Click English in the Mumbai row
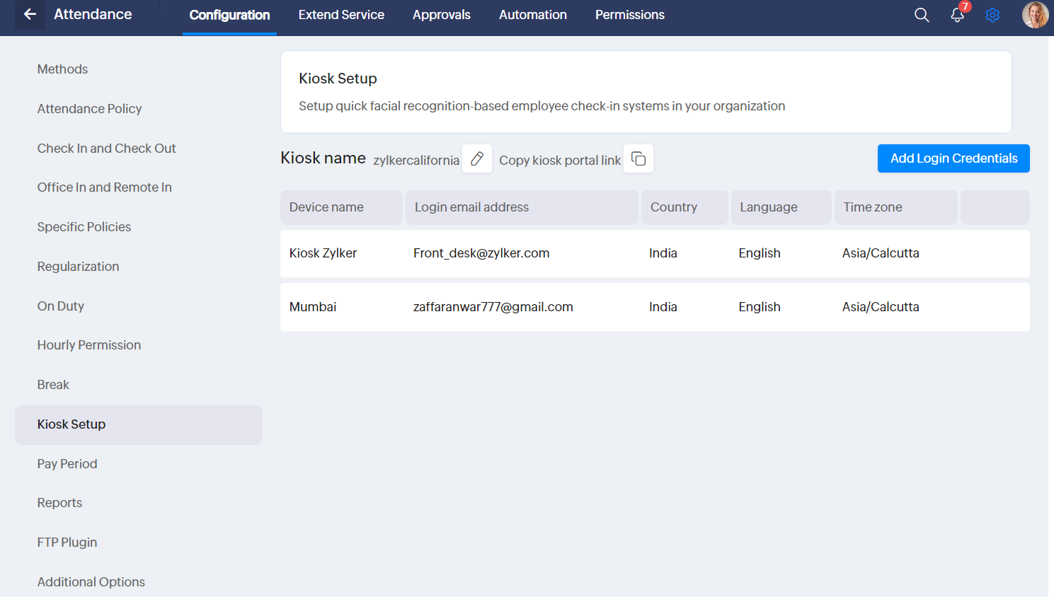The width and height of the screenshot is (1054, 597). (760, 307)
